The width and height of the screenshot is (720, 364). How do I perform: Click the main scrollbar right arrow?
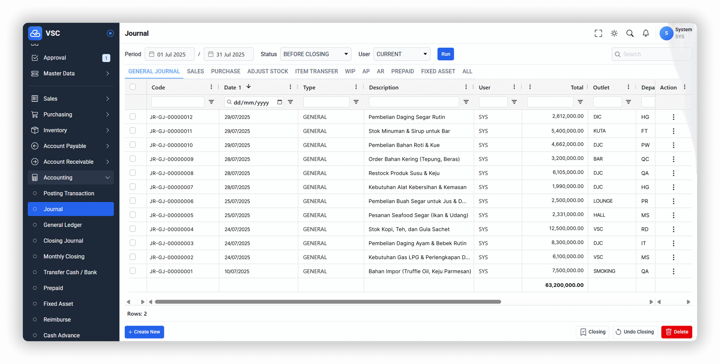(x=651, y=302)
